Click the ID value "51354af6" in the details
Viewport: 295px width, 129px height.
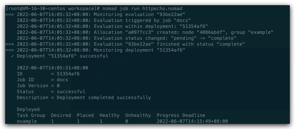point(68,74)
